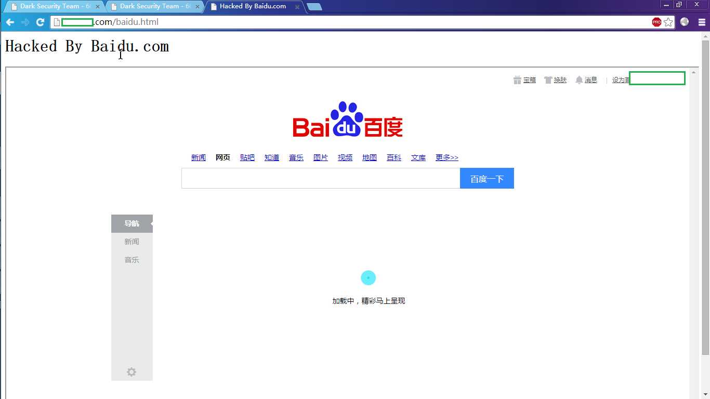
Task: Open the 设为首页 link at the top right
Action: pyautogui.click(x=621, y=80)
